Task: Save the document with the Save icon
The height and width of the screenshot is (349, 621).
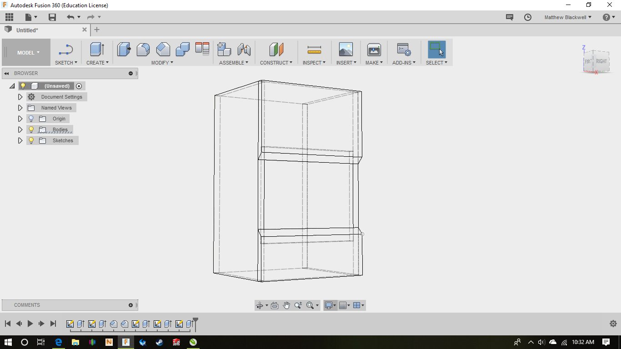Action: pyautogui.click(x=52, y=17)
